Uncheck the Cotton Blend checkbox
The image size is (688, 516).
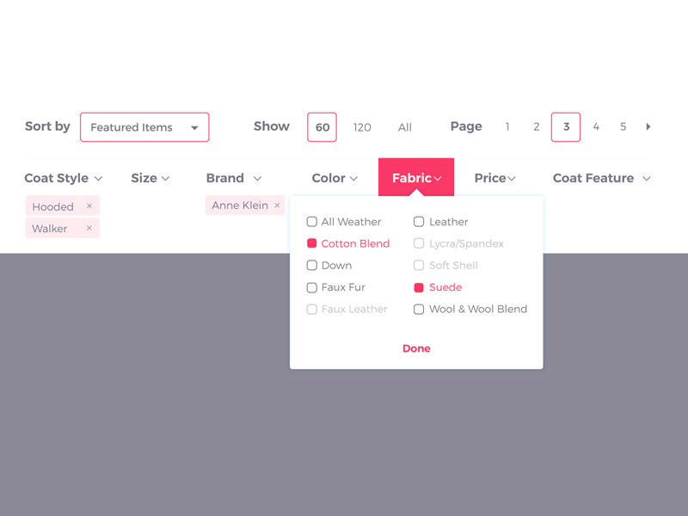pos(312,243)
